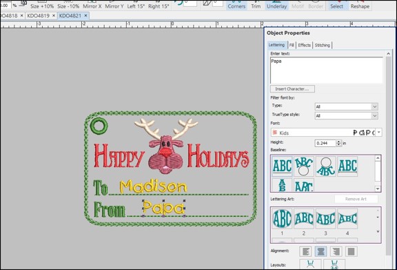
Task: Choose Lettering Art style 1 (oval)
Action: click(x=282, y=219)
